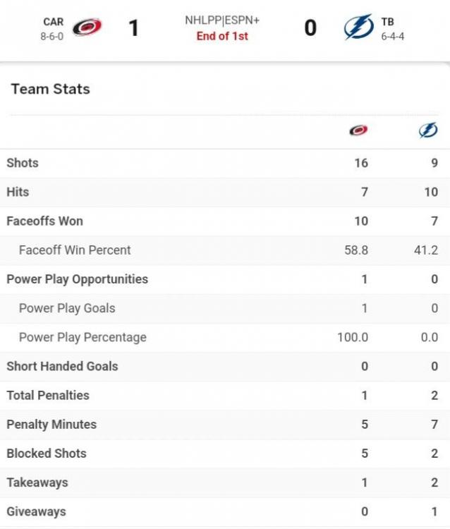Click the Hurricanes logo above stats column
Image resolution: width=450 pixels, height=529 pixels.
point(358,130)
